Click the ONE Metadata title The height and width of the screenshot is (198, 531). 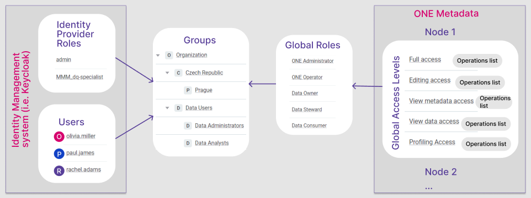(x=446, y=14)
